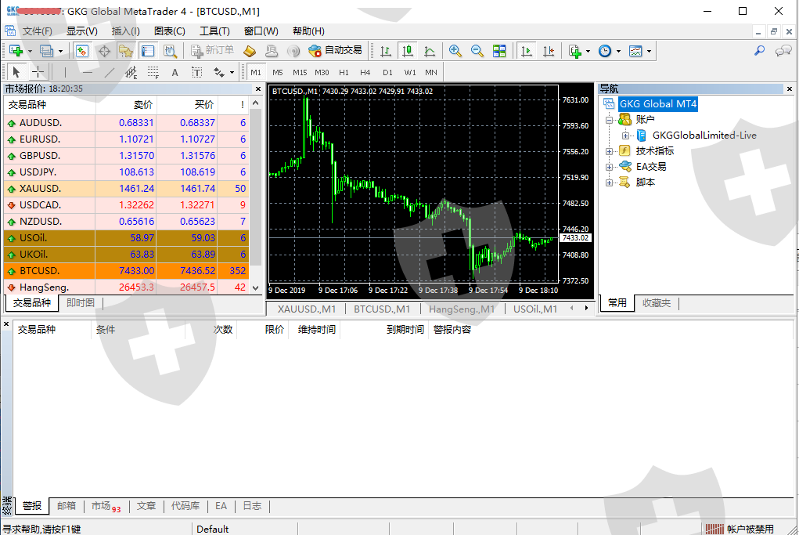Select the text label 'A' tool
Viewport: 799px width, 535px height.
coord(175,72)
